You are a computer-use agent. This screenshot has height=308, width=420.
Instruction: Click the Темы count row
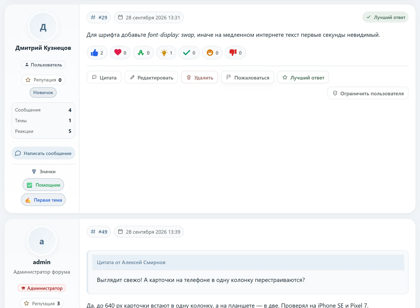click(x=43, y=120)
